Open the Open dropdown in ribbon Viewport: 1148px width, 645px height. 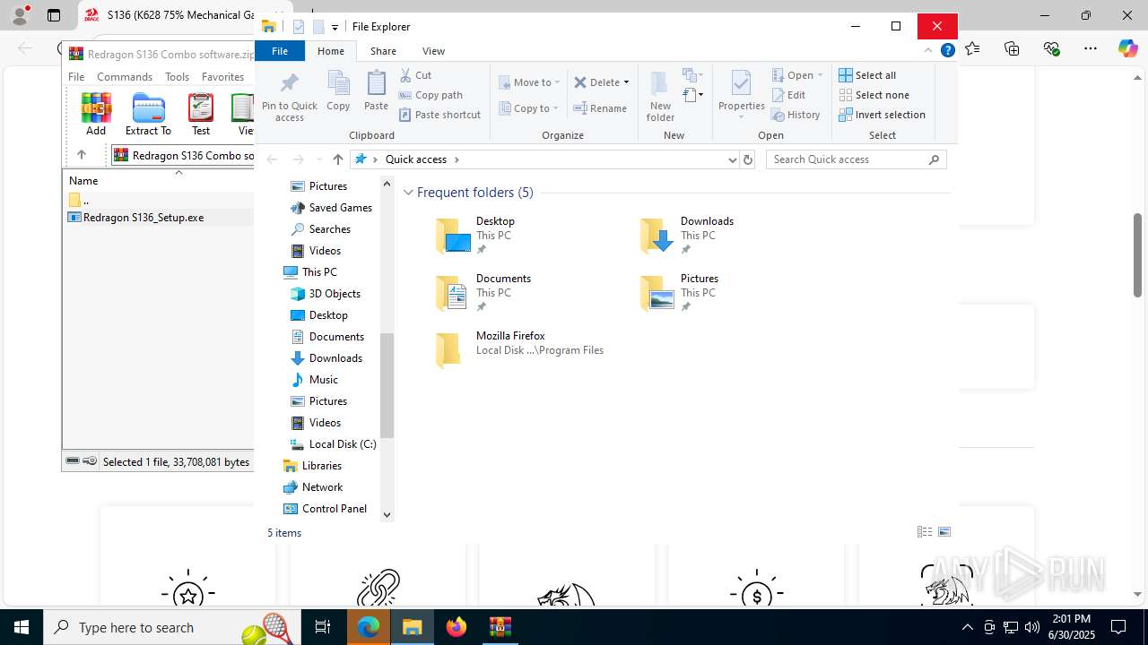pos(797,75)
